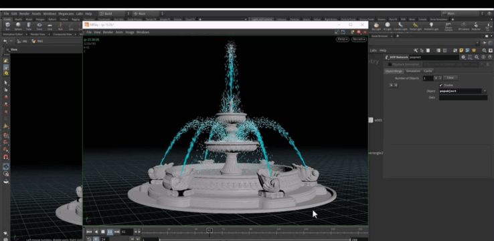494x241 pixels.
Task: Add a Sky Light from the shelf
Action: 376,27
